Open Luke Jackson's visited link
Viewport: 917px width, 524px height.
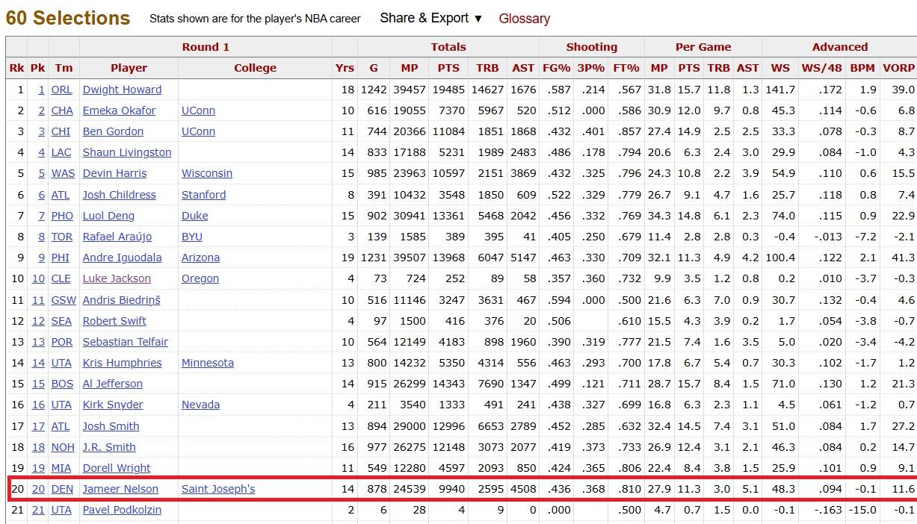(x=117, y=278)
